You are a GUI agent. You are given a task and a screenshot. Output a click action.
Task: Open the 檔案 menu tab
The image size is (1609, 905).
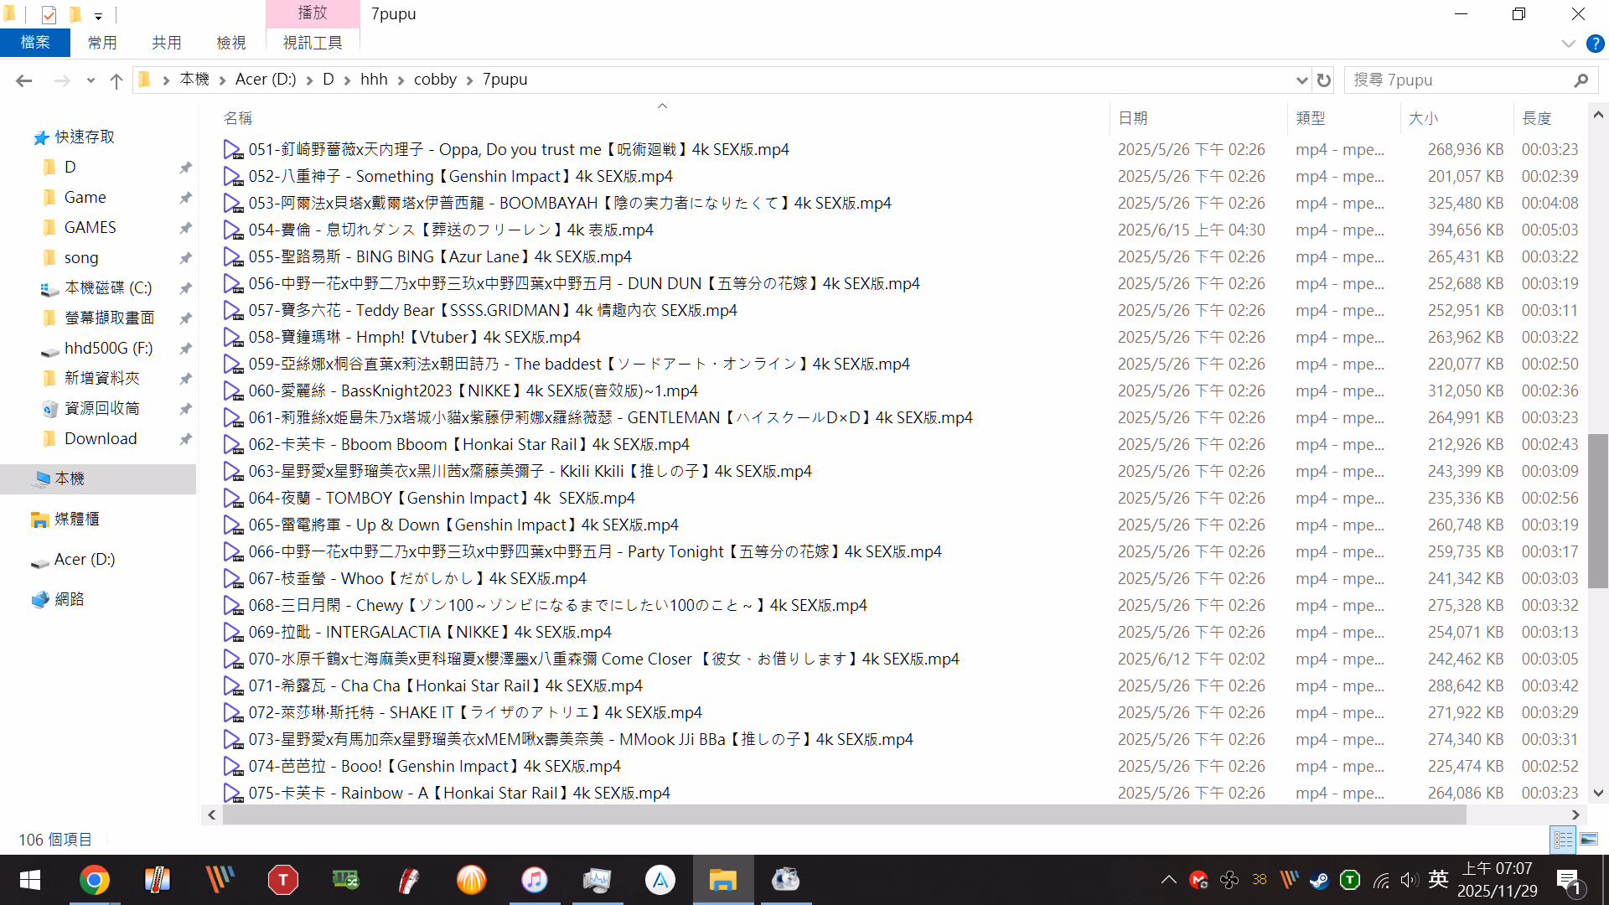[x=35, y=43]
